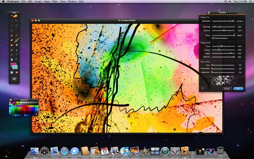This screenshot has width=254, height=159.
Task: Open the Filter menu
Action: point(54,2)
